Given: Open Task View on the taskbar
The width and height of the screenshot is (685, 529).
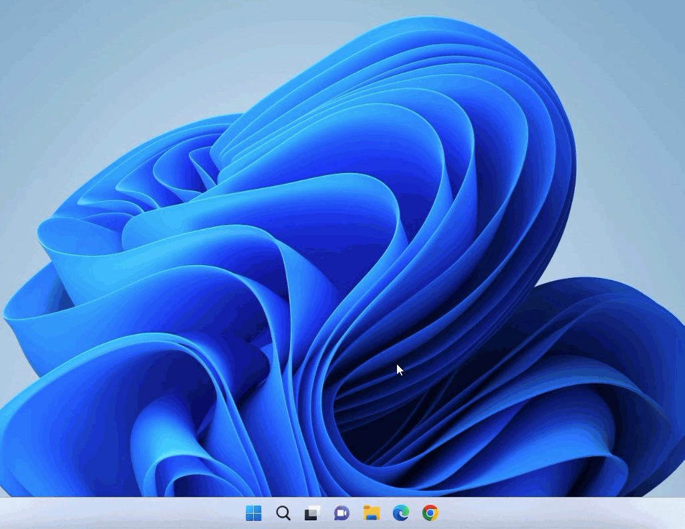Looking at the screenshot, I should pyautogui.click(x=312, y=513).
